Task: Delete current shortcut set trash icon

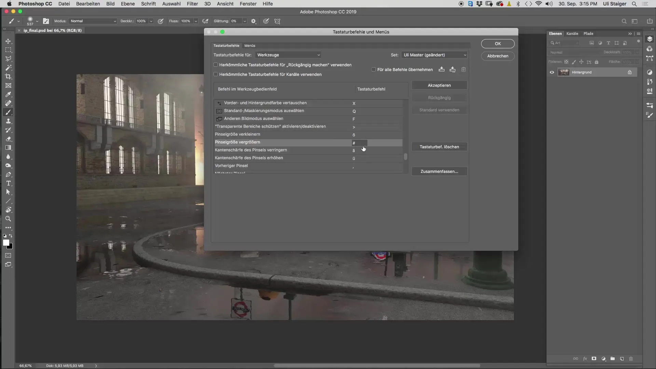Action: point(463,69)
